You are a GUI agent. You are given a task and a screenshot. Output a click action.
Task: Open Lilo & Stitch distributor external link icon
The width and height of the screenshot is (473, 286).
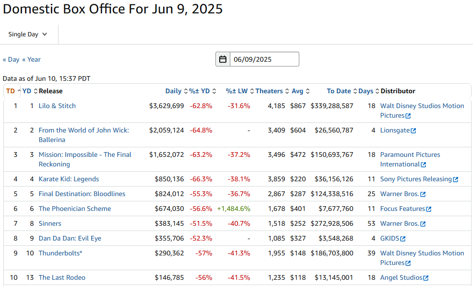click(x=408, y=116)
